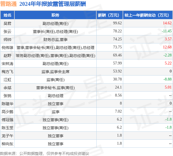This screenshot has height=156, width=173.
Task: Click position starting 常务副总经理(离任)
Action: point(55,56)
